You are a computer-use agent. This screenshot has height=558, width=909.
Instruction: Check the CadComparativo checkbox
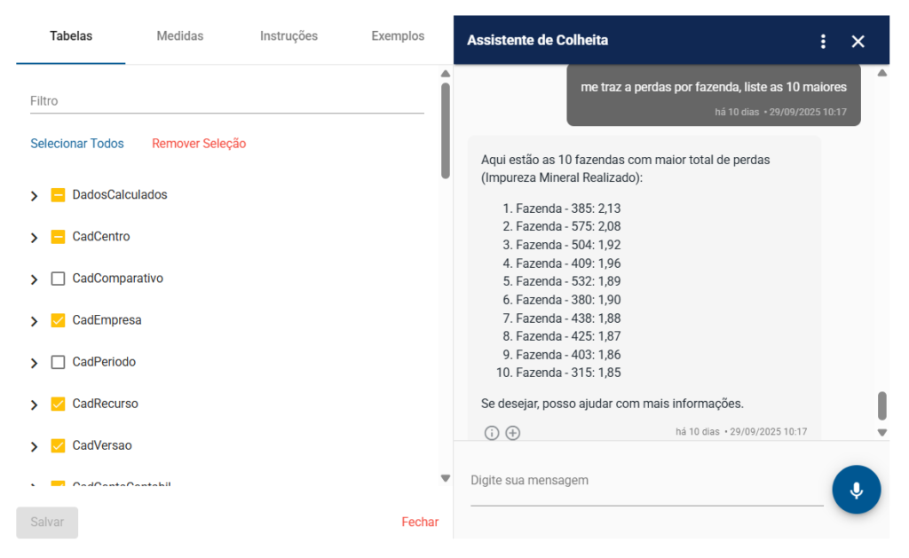tap(59, 279)
